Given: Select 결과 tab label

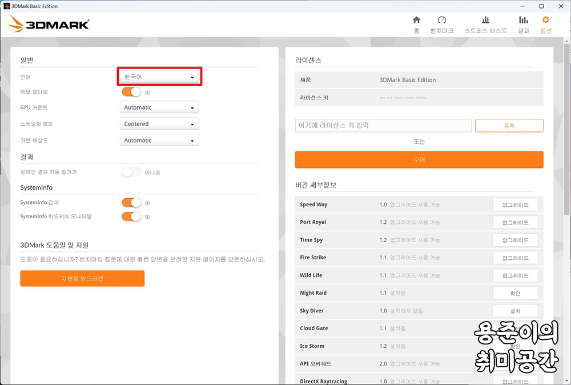Looking at the screenshot, I should [x=523, y=31].
